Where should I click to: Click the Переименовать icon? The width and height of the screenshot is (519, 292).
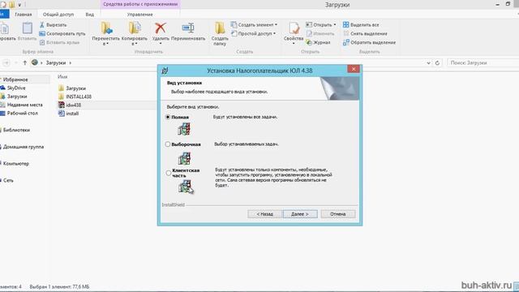tap(188, 28)
